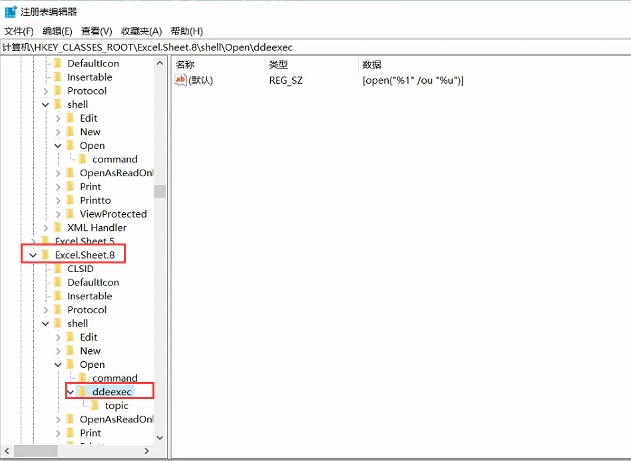631x461 pixels.
Task: Click the 名称 column header
Action: click(x=185, y=65)
